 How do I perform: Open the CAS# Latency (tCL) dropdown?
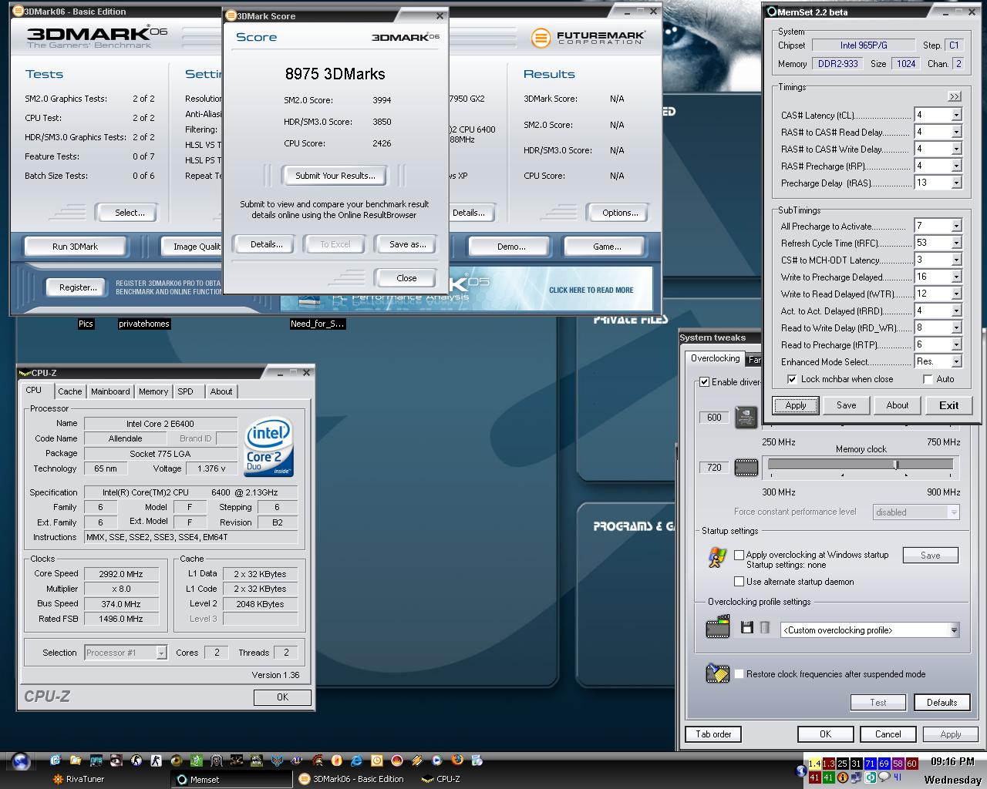[x=956, y=116]
